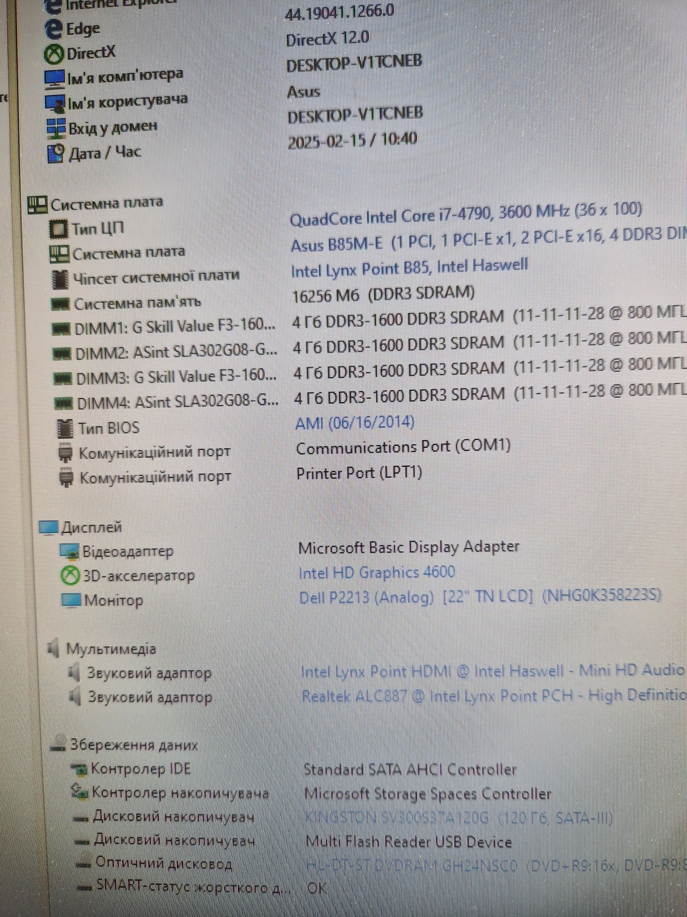
Task: Click Standard SATA AHCI Controller value
Action: (x=410, y=769)
